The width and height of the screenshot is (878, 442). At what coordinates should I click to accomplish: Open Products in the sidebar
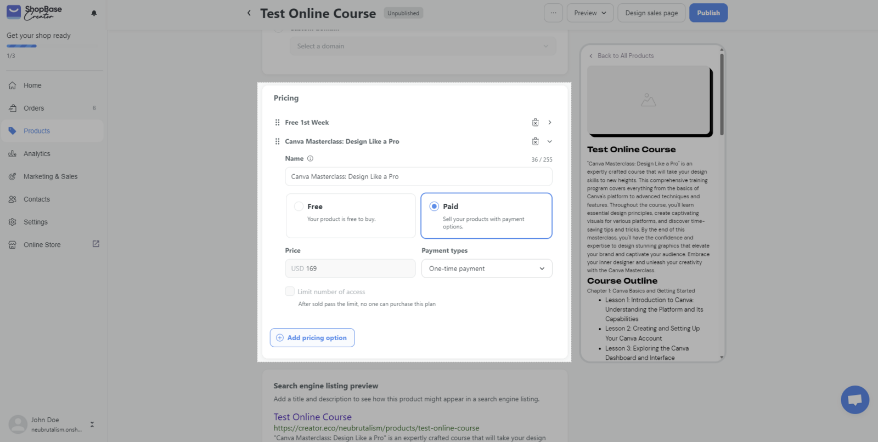coord(53,131)
